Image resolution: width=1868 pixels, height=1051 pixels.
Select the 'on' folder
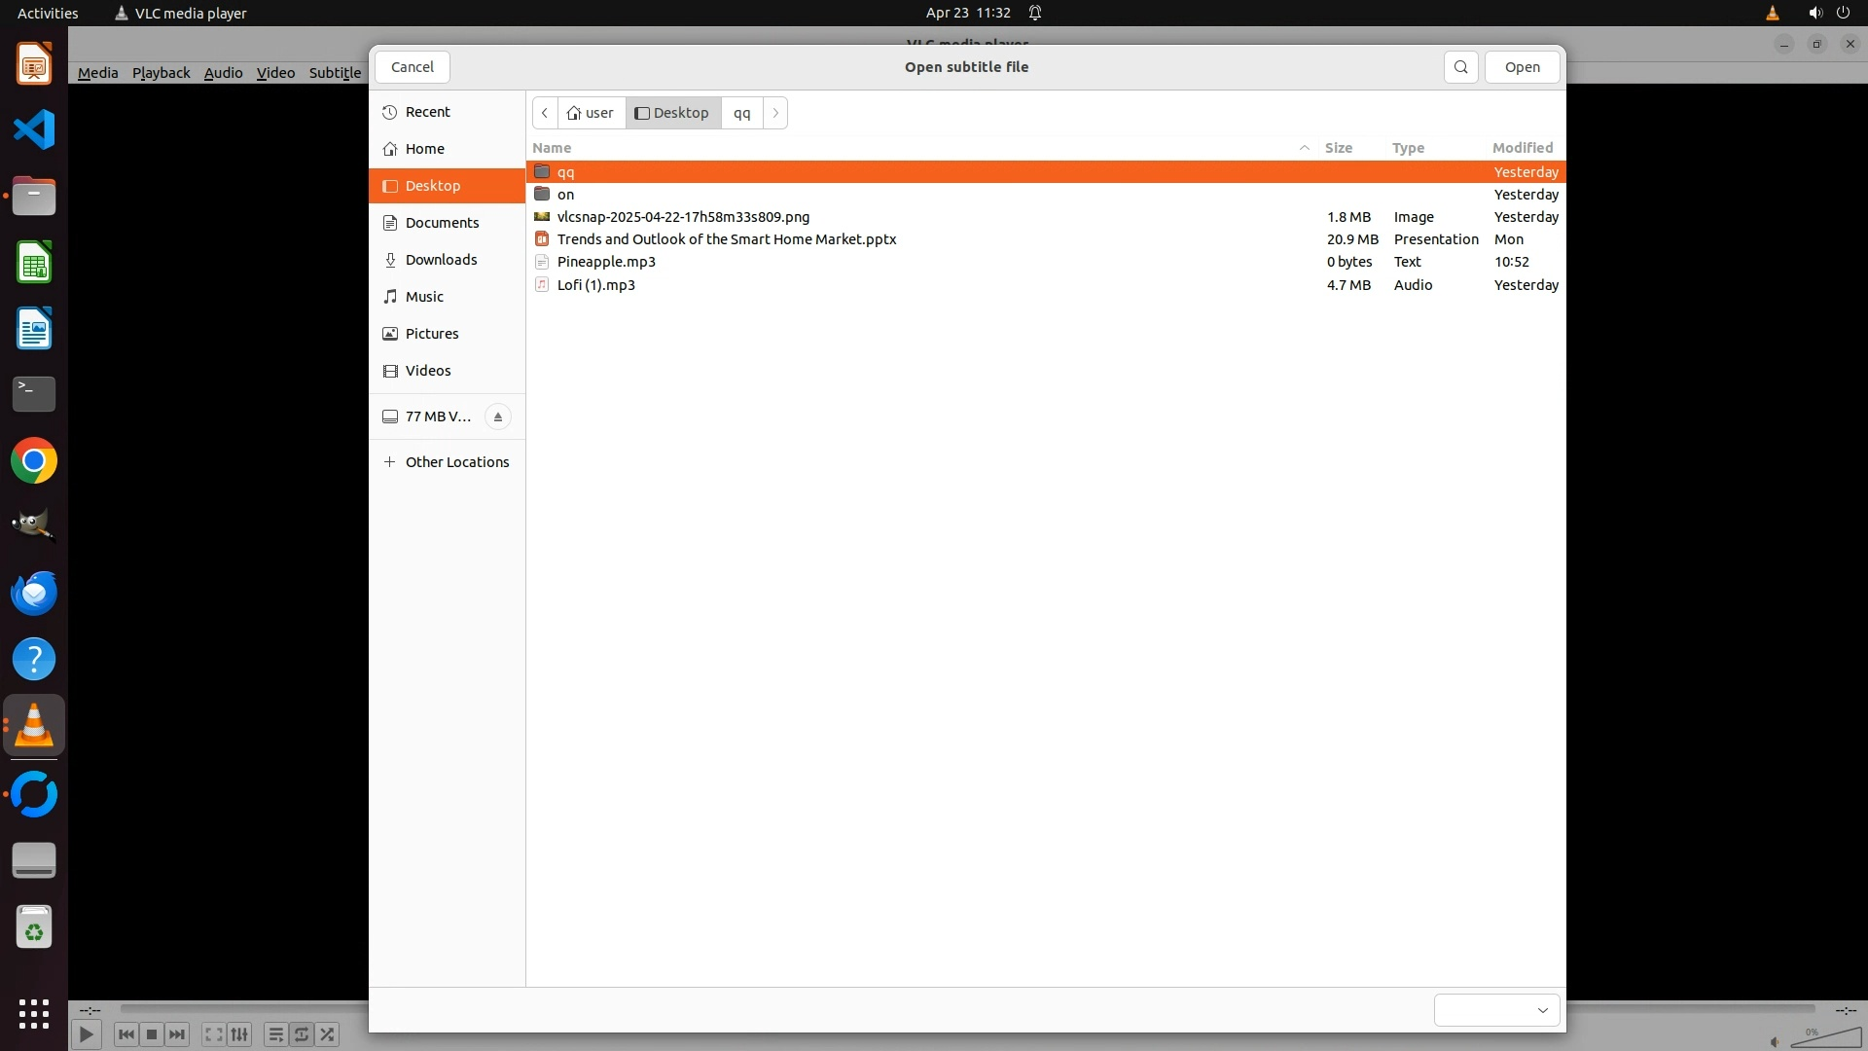565,195
